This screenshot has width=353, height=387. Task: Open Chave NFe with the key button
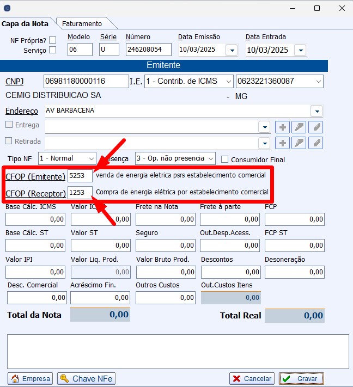coord(86,378)
